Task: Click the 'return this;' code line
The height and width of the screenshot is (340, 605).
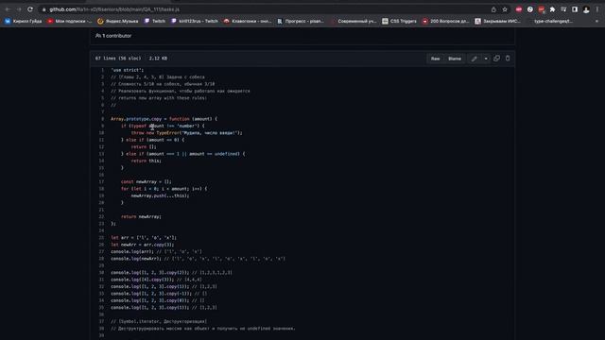Action: pos(147,161)
